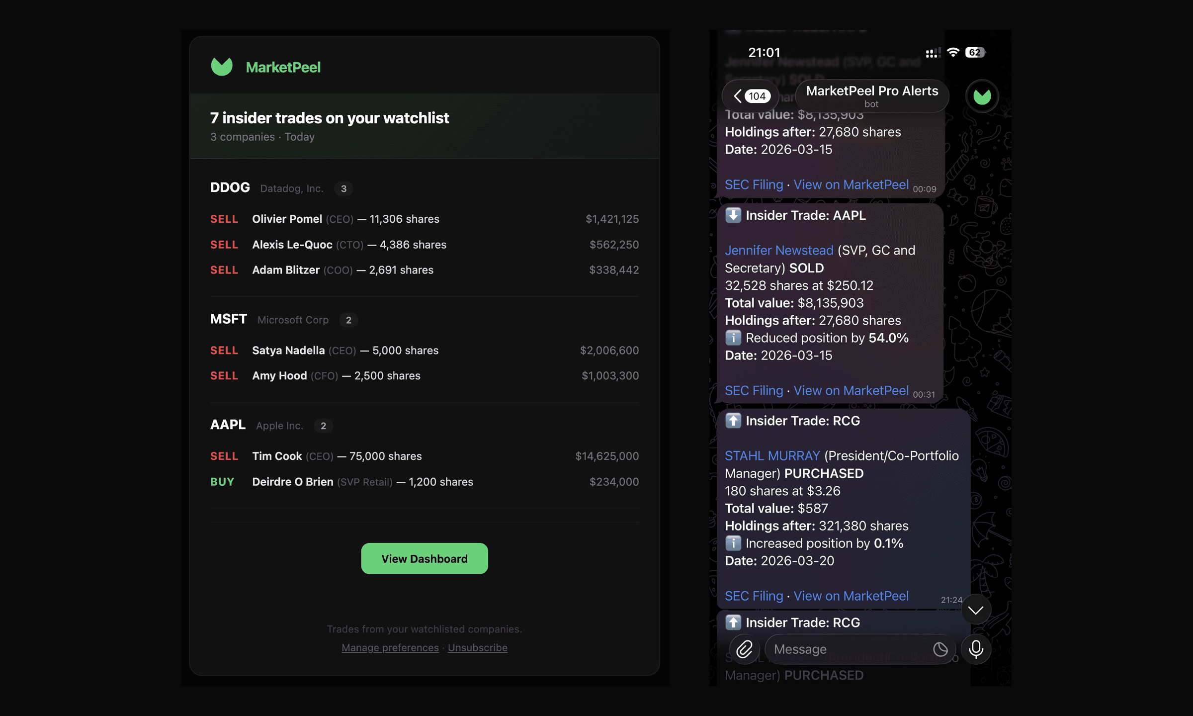Click View on MarketPeel in the RCG alert
The image size is (1193, 716).
[851, 596]
